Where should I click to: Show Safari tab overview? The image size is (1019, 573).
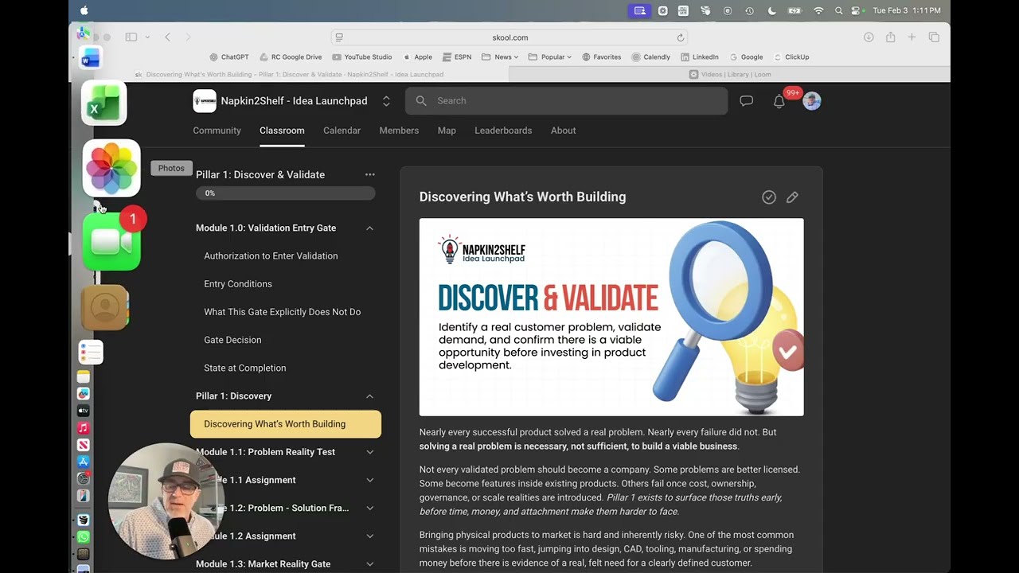click(934, 37)
